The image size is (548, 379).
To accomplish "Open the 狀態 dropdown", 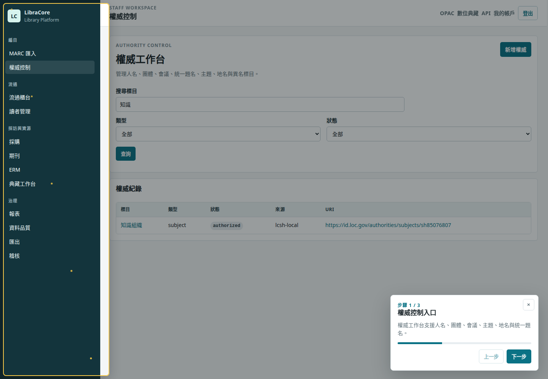I will [x=429, y=134].
